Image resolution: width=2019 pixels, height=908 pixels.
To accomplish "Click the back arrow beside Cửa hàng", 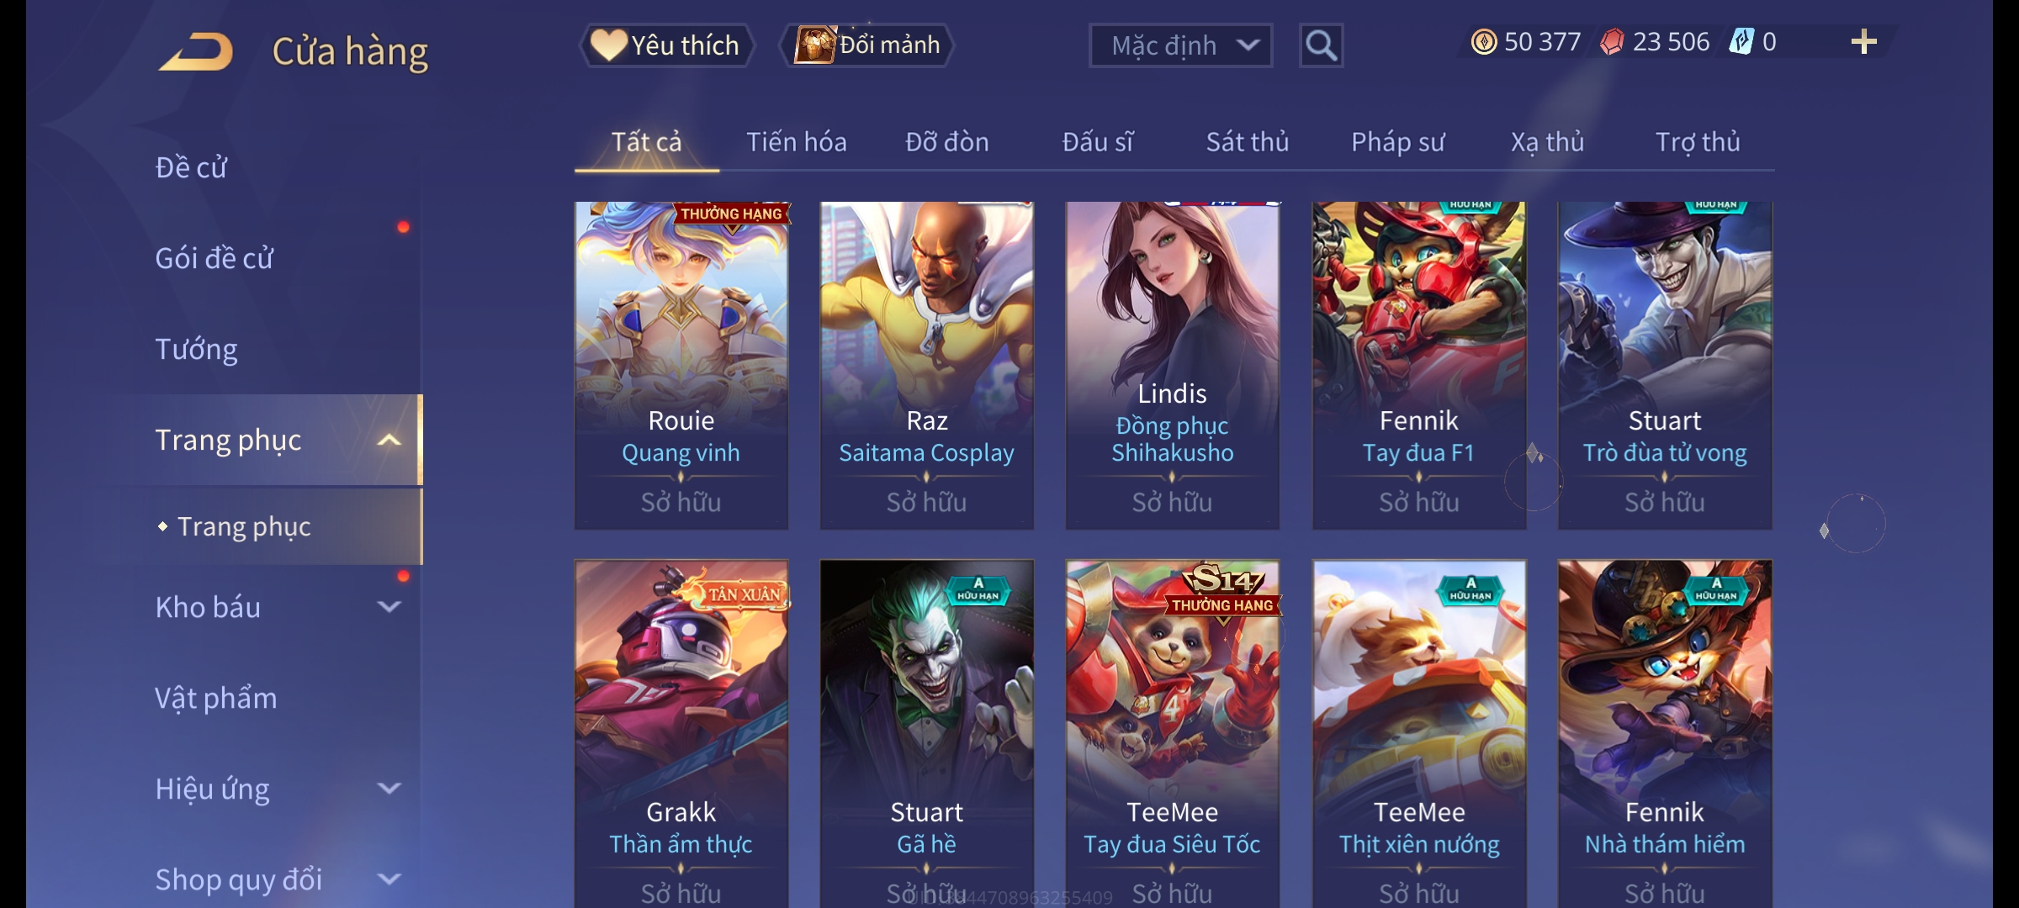I will tap(196, 51).
